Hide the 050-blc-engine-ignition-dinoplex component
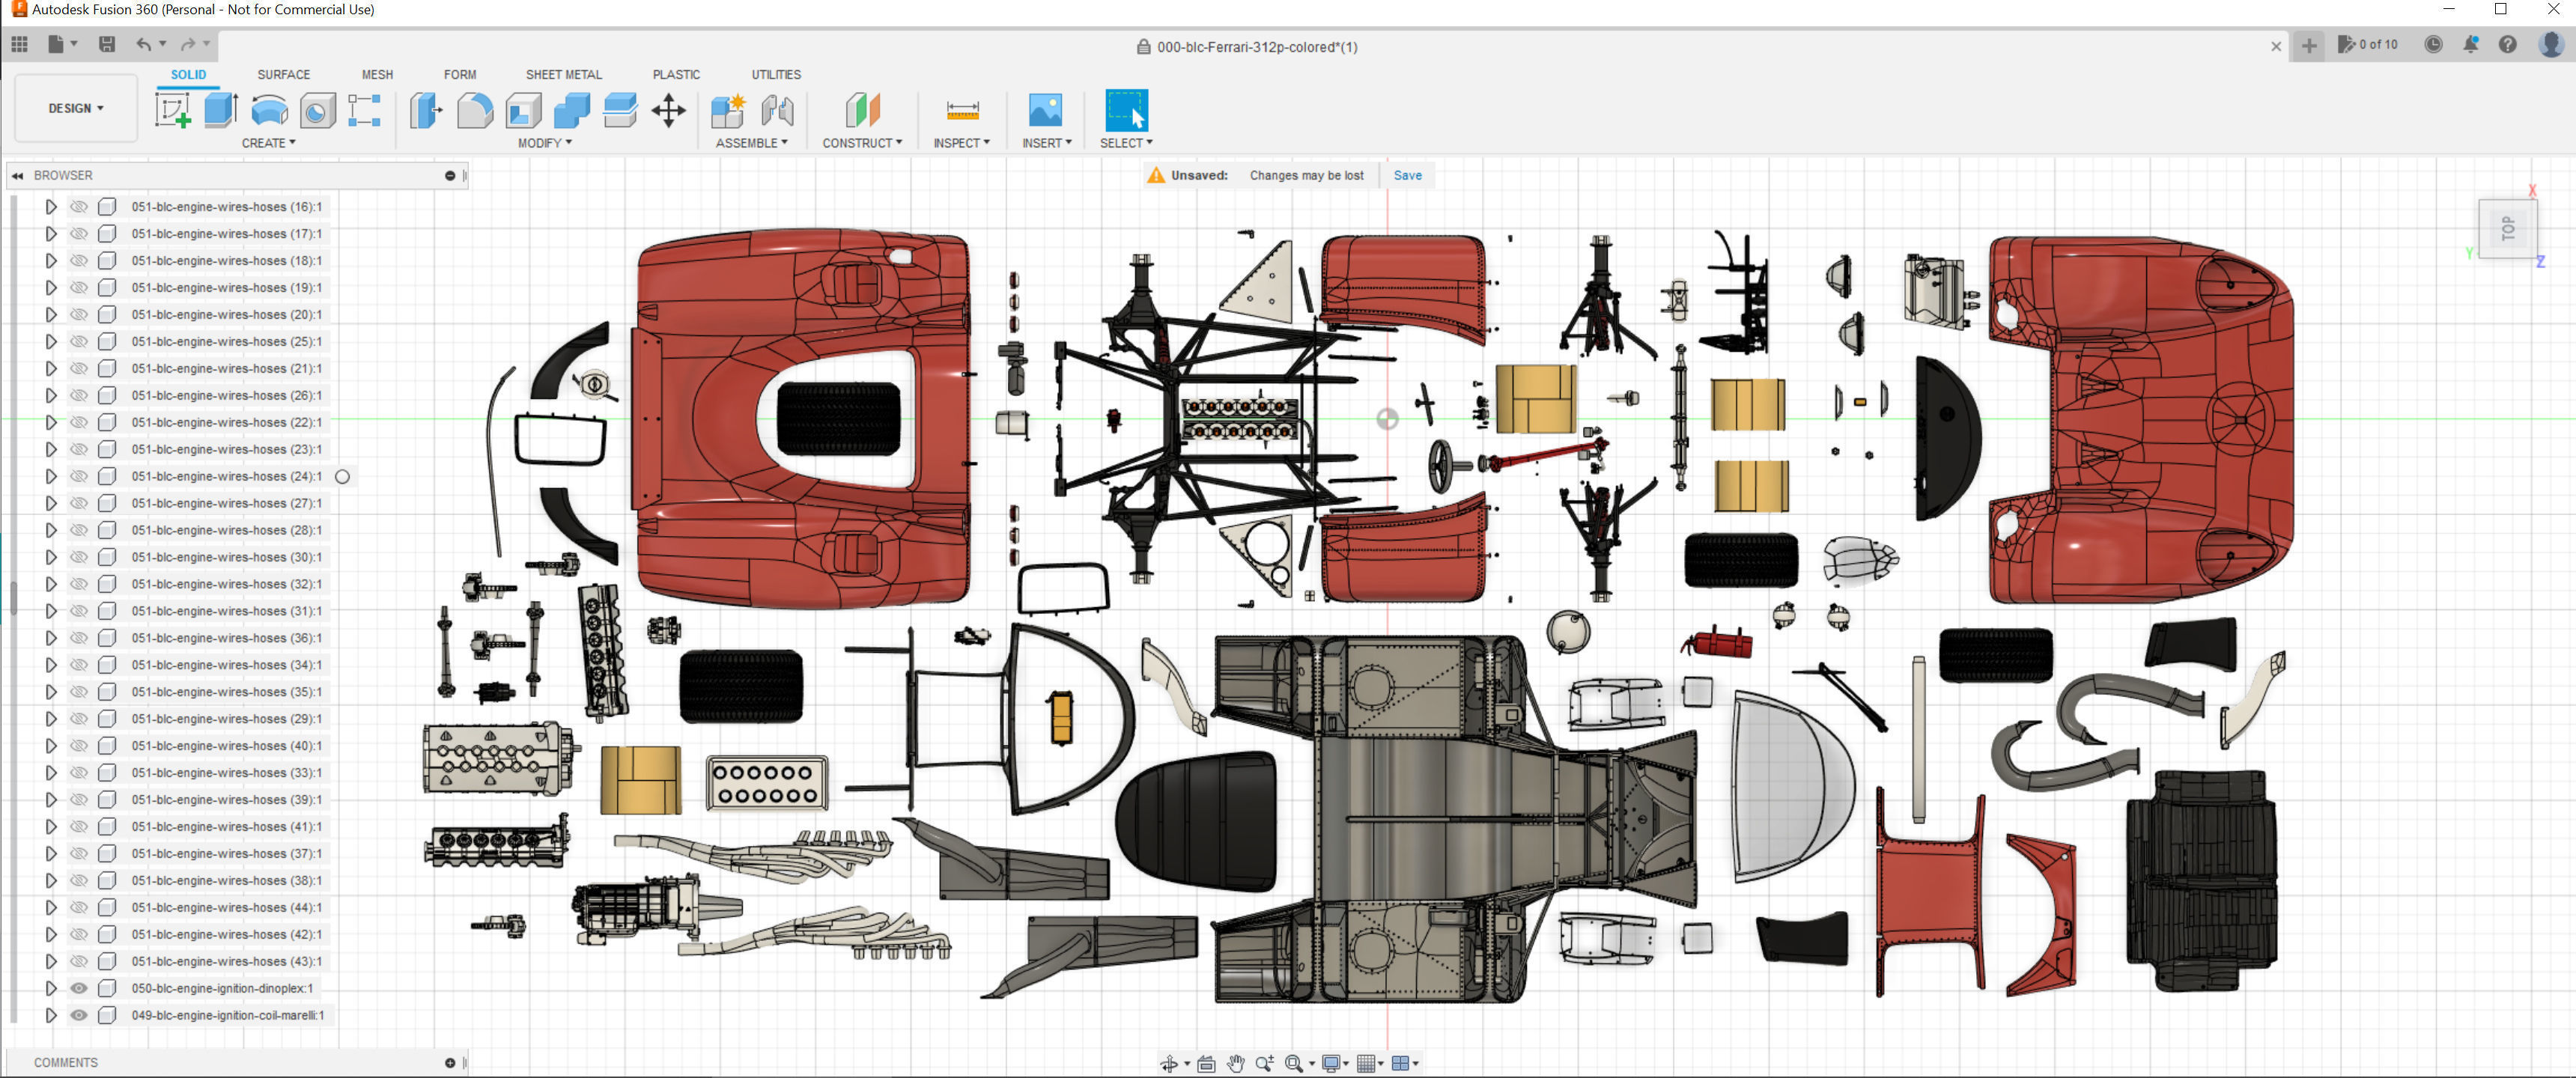 coord(79,988)
